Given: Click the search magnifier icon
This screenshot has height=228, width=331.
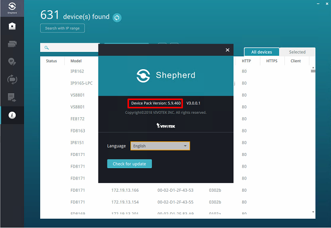Looking at the screenshot, I should 47,48.
